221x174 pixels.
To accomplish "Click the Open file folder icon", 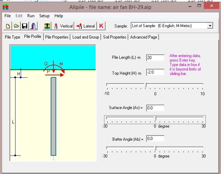I will (x=16, y=26).
